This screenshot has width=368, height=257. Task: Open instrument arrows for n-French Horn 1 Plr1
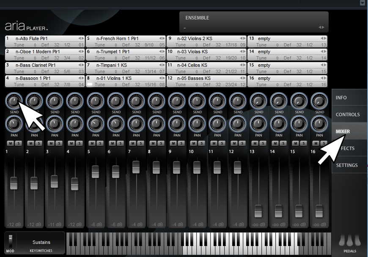click(x=162, y=38)
